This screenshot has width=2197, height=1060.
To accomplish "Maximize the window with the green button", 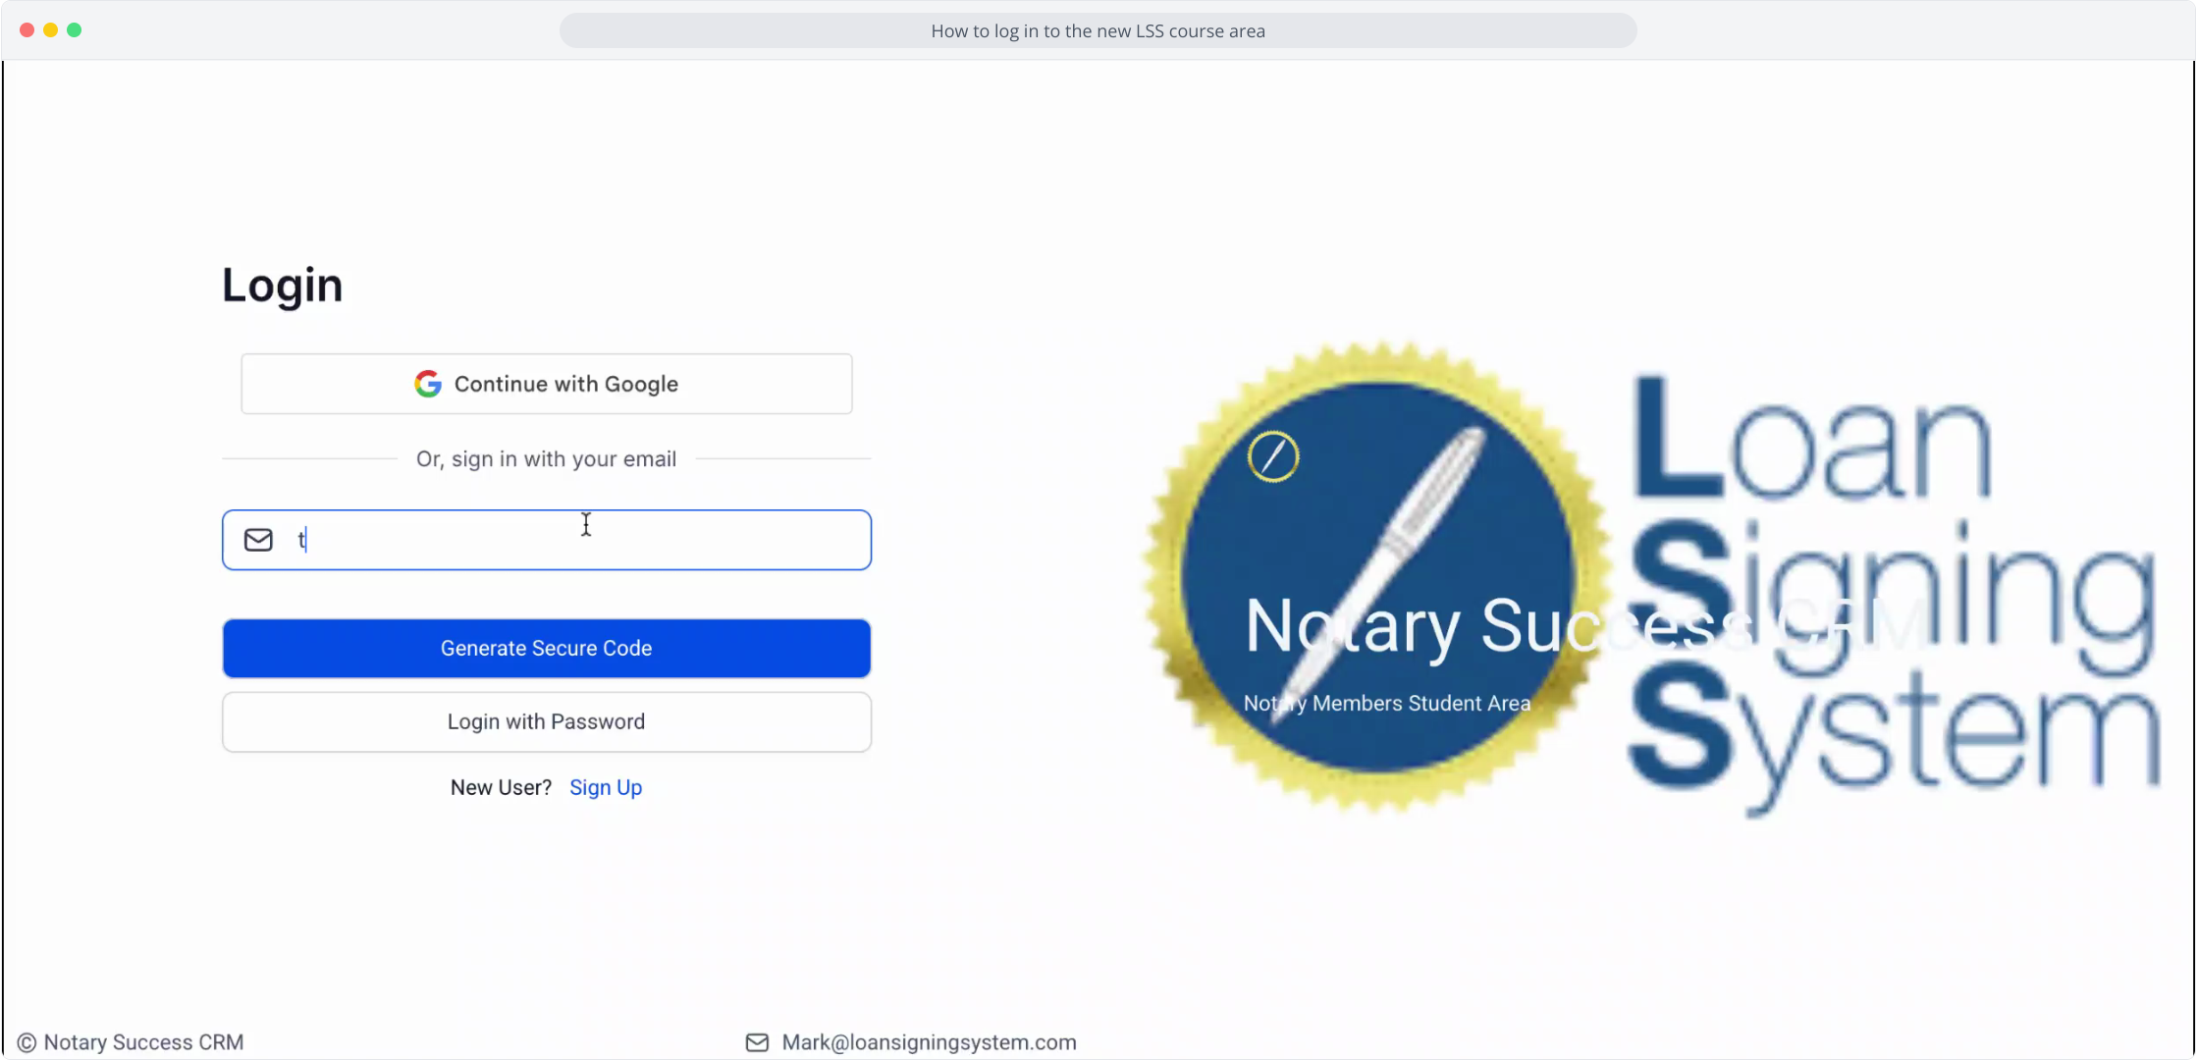I will [74, 30].
